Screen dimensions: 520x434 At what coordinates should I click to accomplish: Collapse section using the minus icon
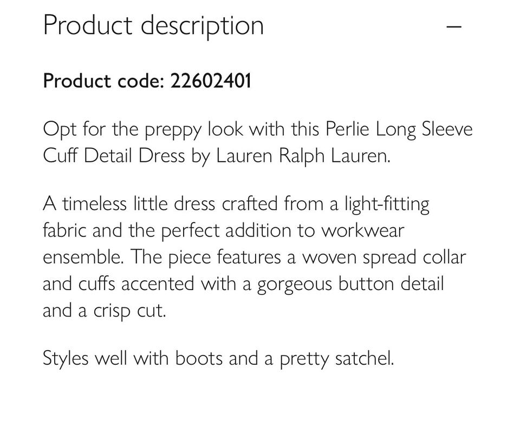(454, 26)
